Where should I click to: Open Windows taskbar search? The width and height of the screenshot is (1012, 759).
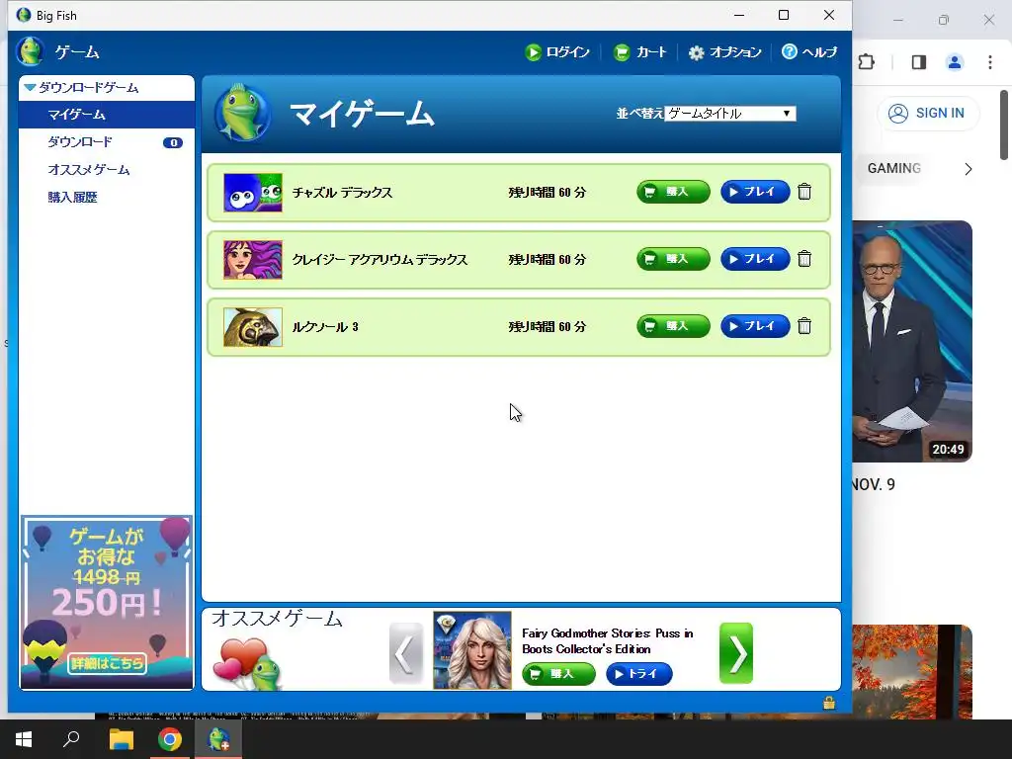tap(71, 739)
